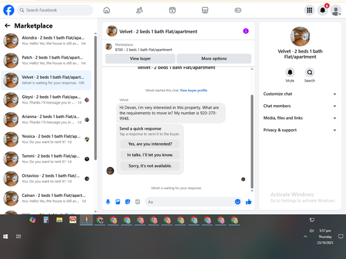Focus the Aa message input box
Image resolution: width=346 pixels, height=259 pixels.
pos(190,202)
